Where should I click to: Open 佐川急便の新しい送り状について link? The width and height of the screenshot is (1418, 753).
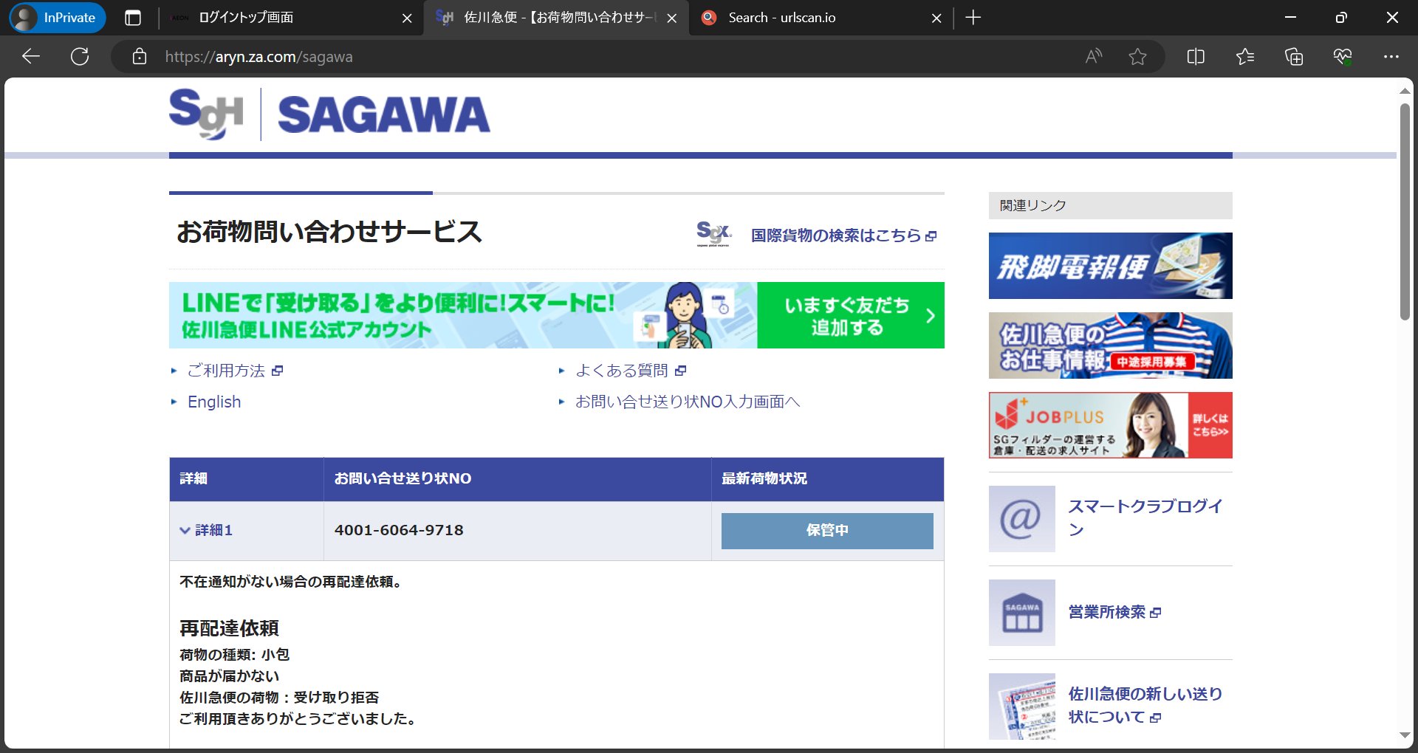pos(1145,705)
